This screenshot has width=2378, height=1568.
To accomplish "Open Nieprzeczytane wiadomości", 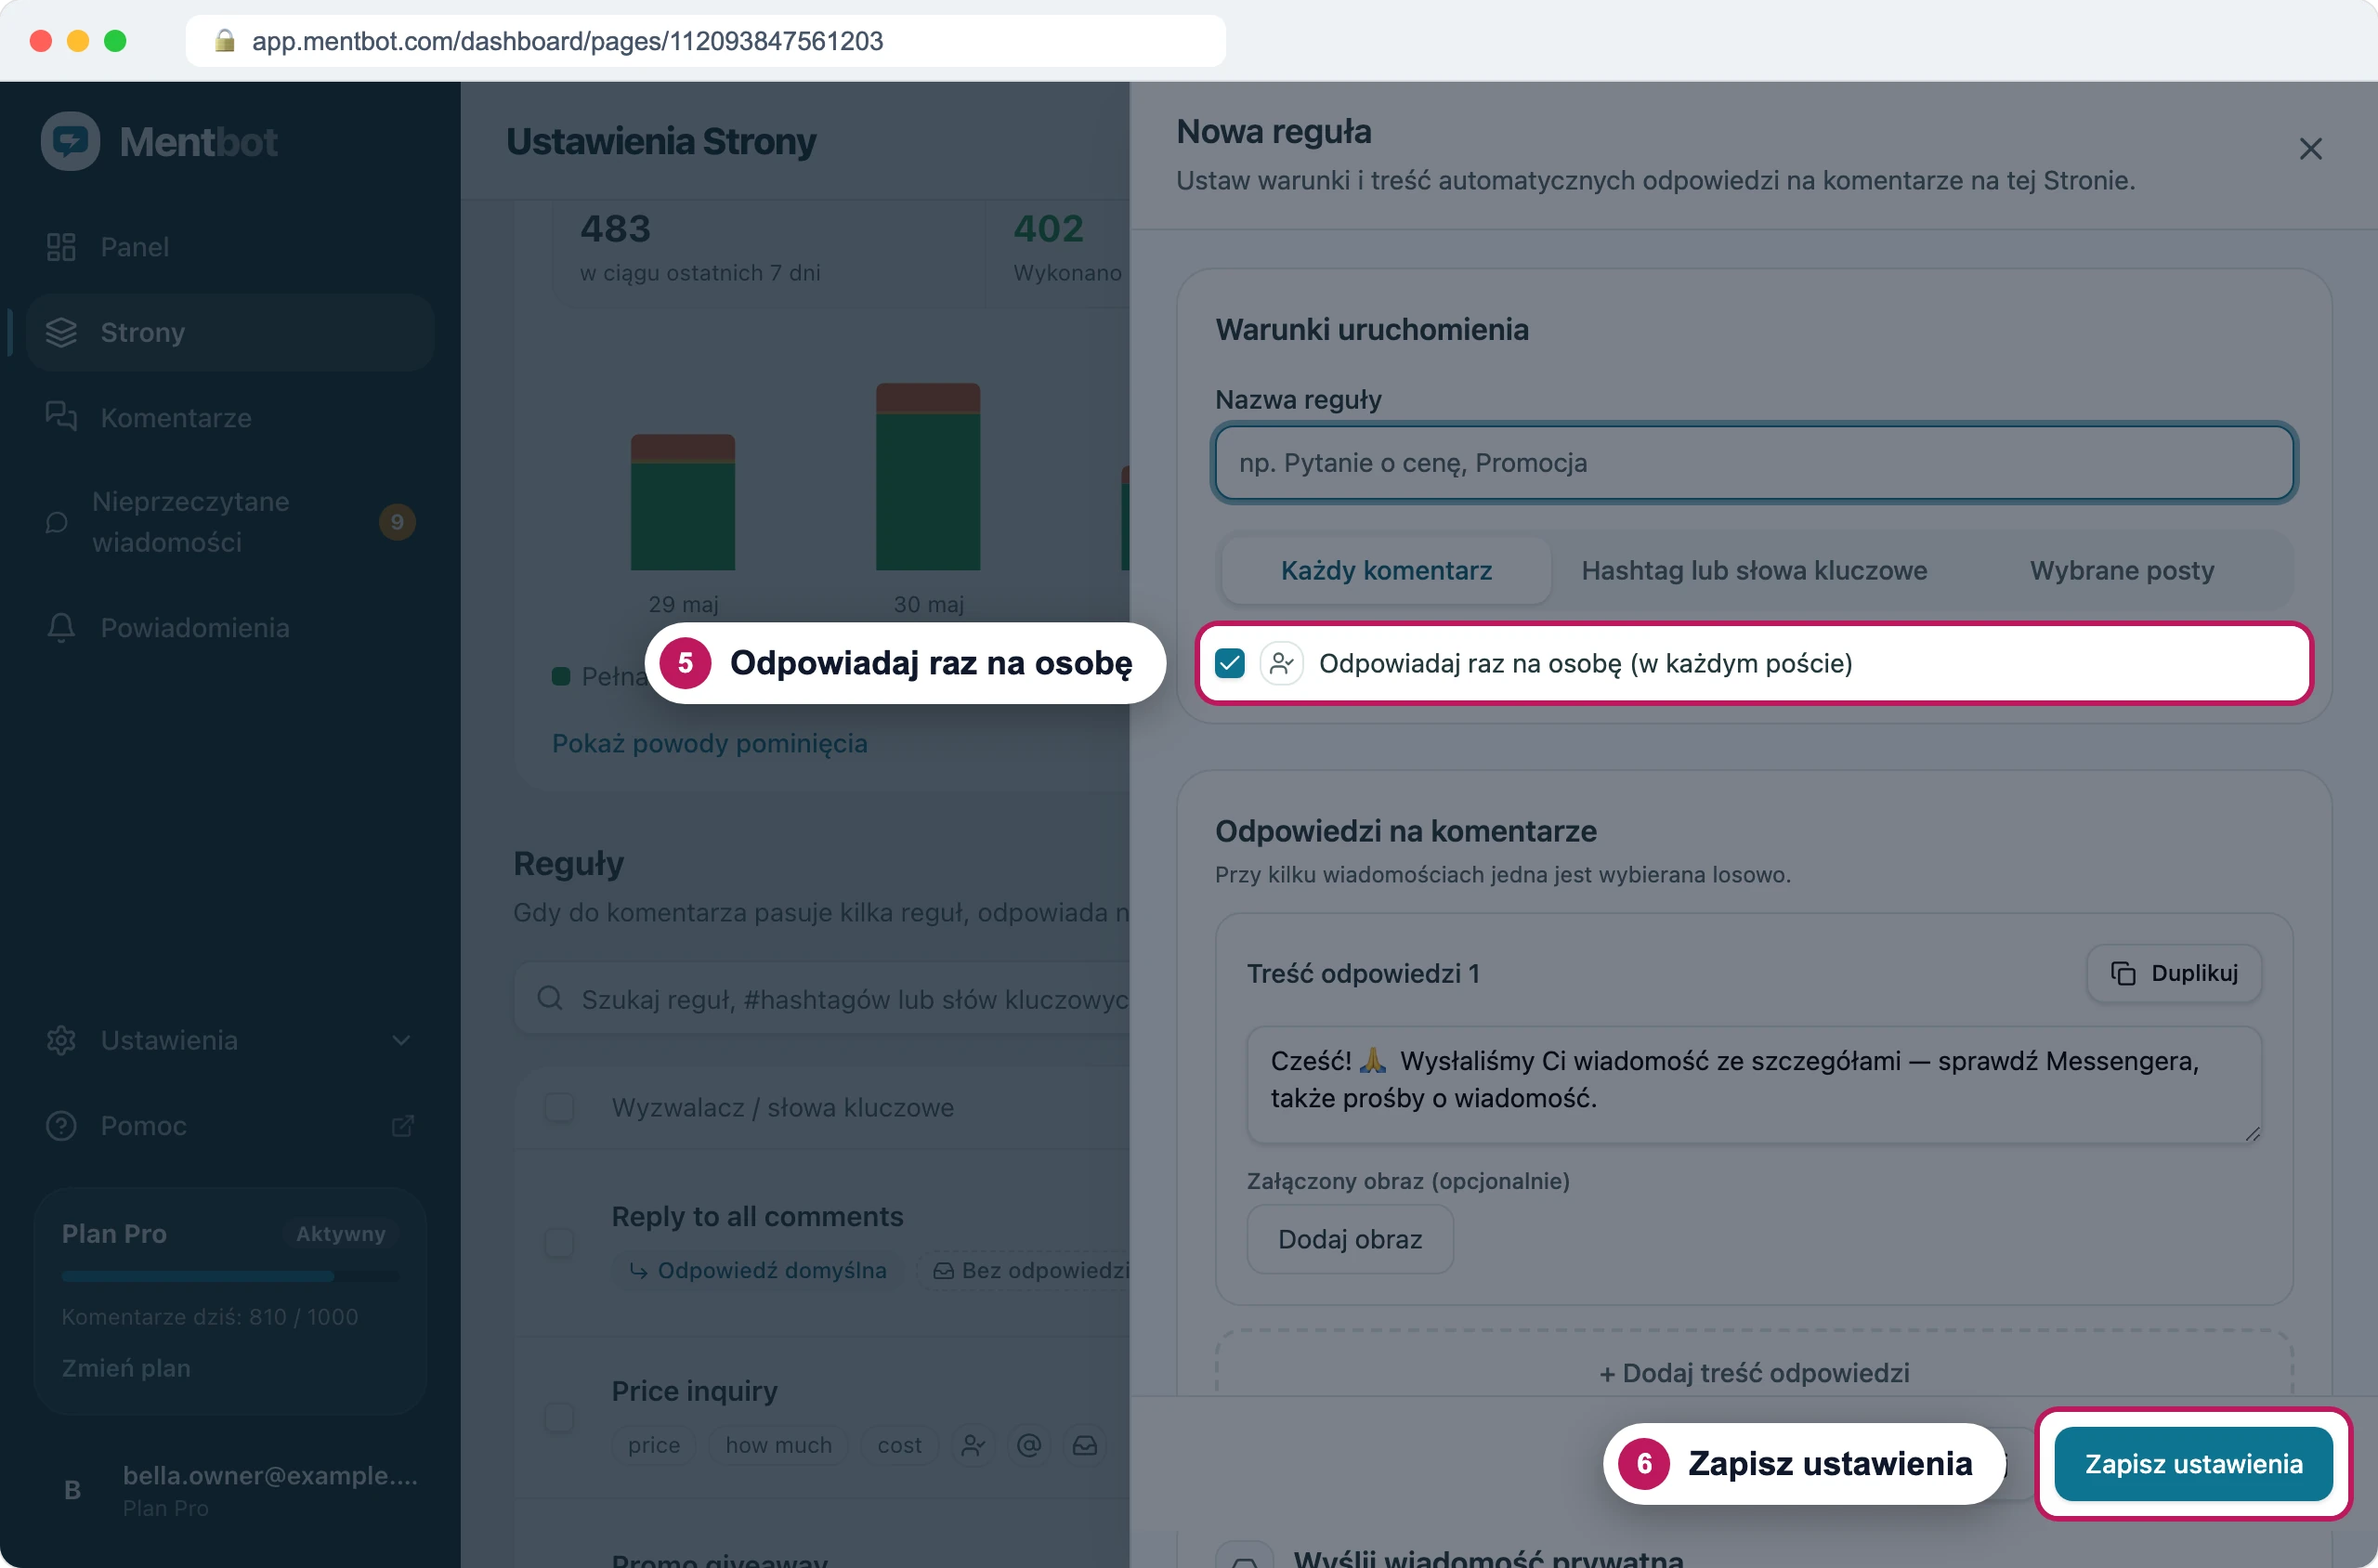I will (x=230, y=521).
